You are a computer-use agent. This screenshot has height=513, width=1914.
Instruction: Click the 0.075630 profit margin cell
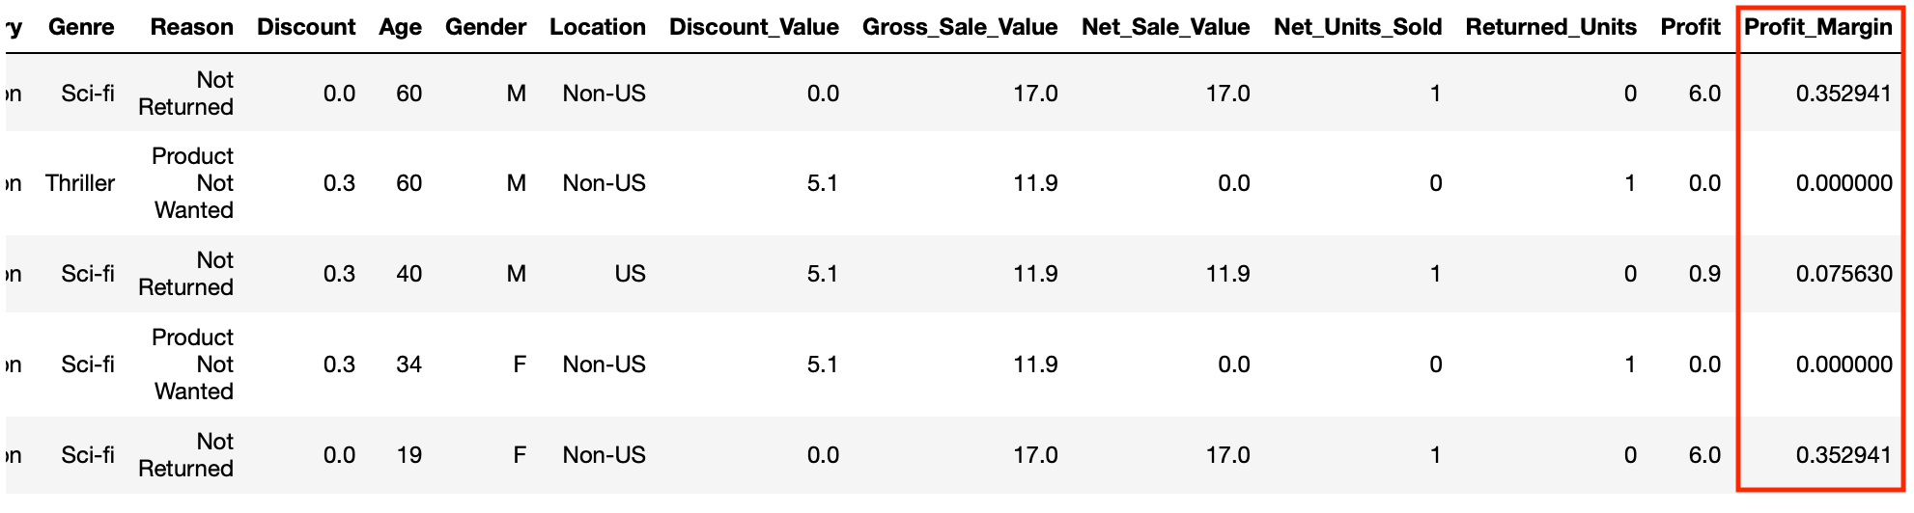(x=1844, y=274)
